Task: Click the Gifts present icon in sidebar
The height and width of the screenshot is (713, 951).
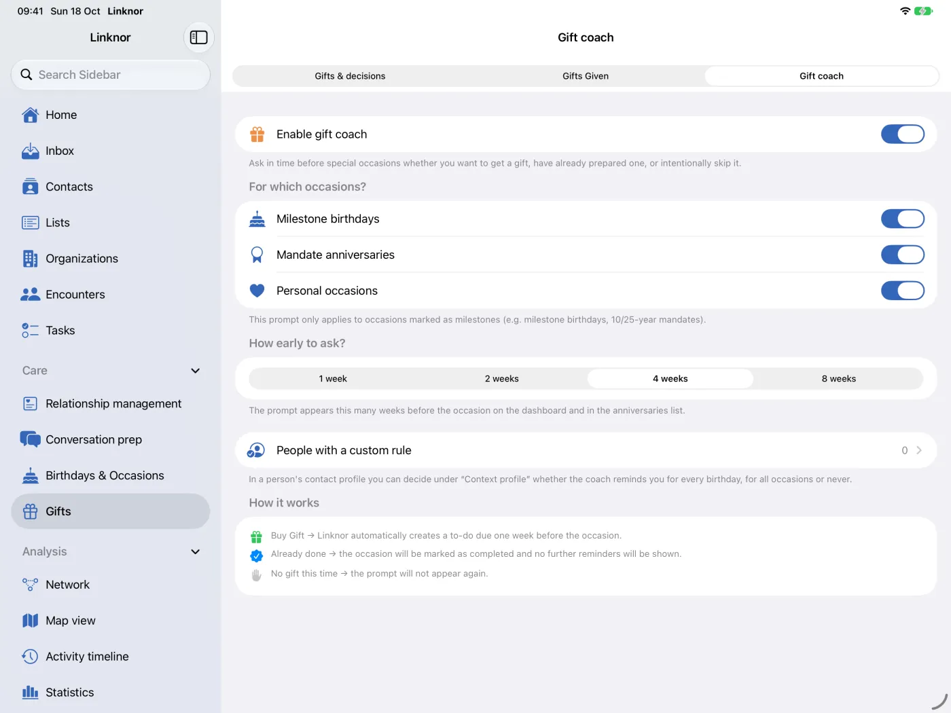Action: point(31,512)
